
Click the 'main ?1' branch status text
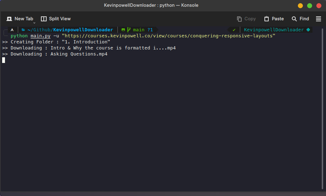pos(143,30)
